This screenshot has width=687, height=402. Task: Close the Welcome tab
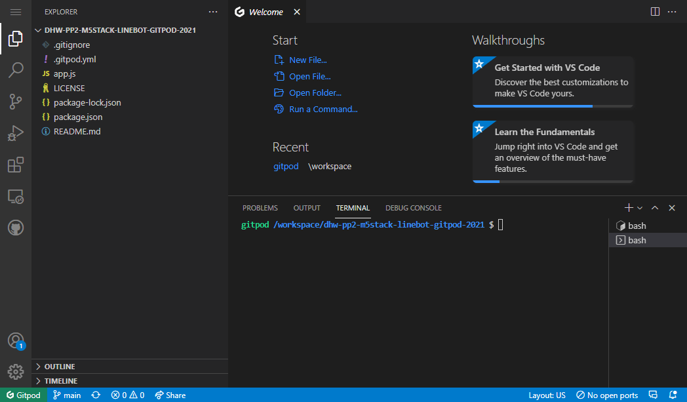[x=296, y=12]
